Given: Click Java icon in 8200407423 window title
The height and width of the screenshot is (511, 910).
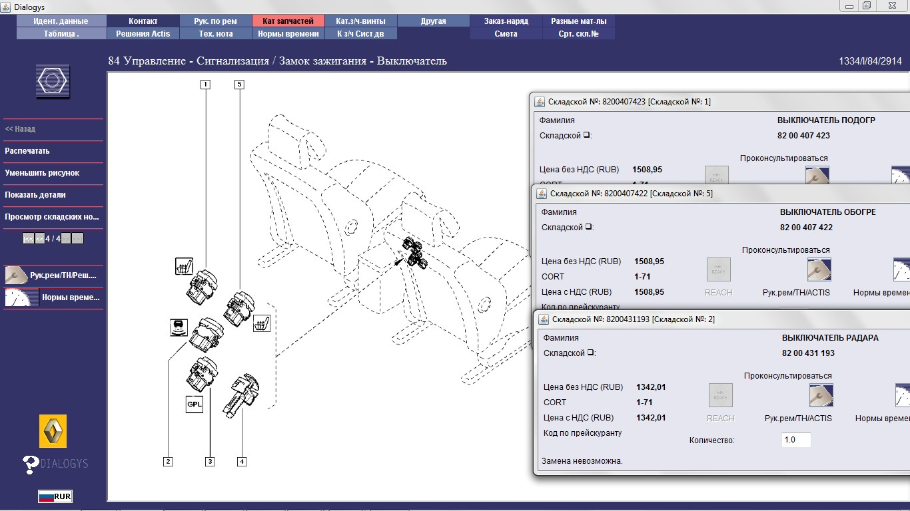Looking at the screenshot, I should [x=540, y=102].
